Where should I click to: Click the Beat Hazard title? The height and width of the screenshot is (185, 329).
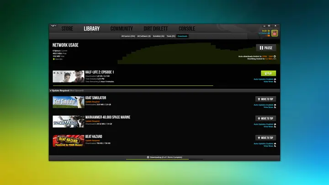[x=94, y=137]
